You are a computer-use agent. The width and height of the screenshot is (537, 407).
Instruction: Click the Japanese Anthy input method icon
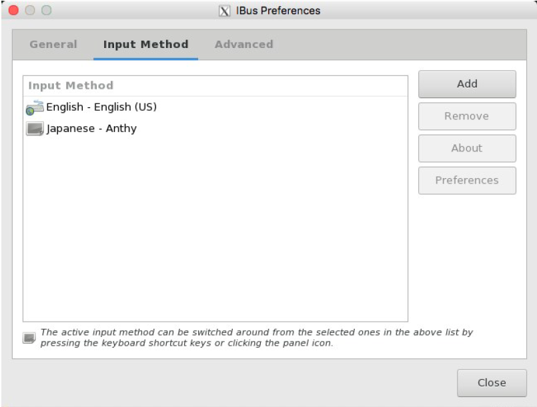pos(35,129)
